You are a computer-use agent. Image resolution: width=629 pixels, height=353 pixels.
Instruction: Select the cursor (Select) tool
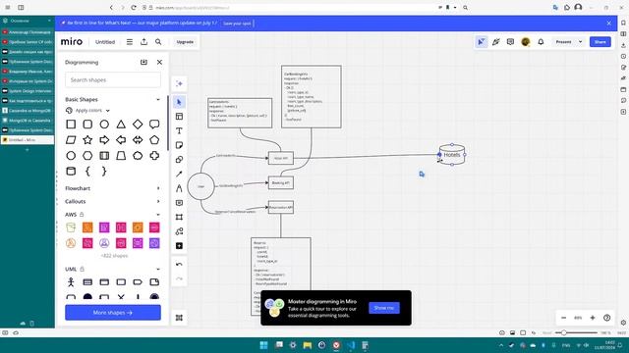pyautogui.click(x=179, y=102)
